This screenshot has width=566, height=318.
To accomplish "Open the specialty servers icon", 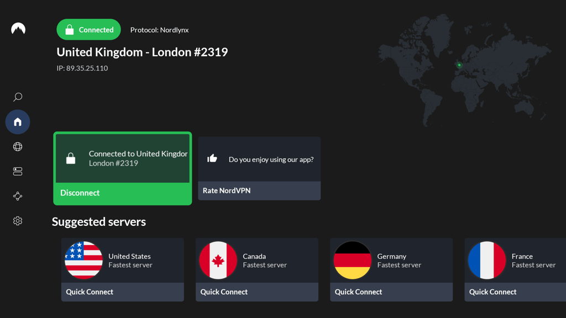I will pyautogui.click(x=18, y=171).
